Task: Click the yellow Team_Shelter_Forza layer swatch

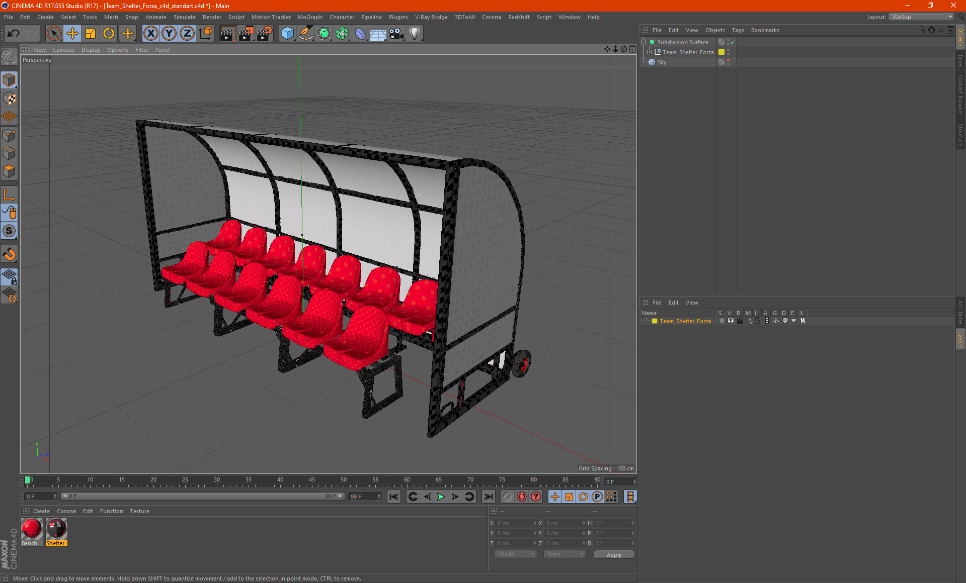Action: (655, 321)
